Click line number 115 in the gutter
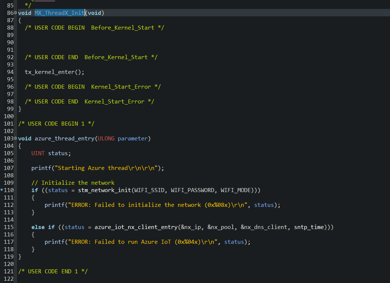Viewport: 390px width, 283px height. tap(9, 227)
